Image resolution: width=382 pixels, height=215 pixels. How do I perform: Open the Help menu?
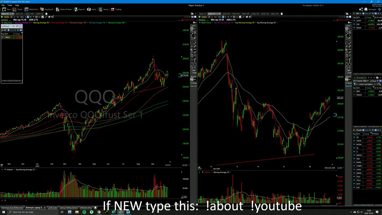[17, 5]
